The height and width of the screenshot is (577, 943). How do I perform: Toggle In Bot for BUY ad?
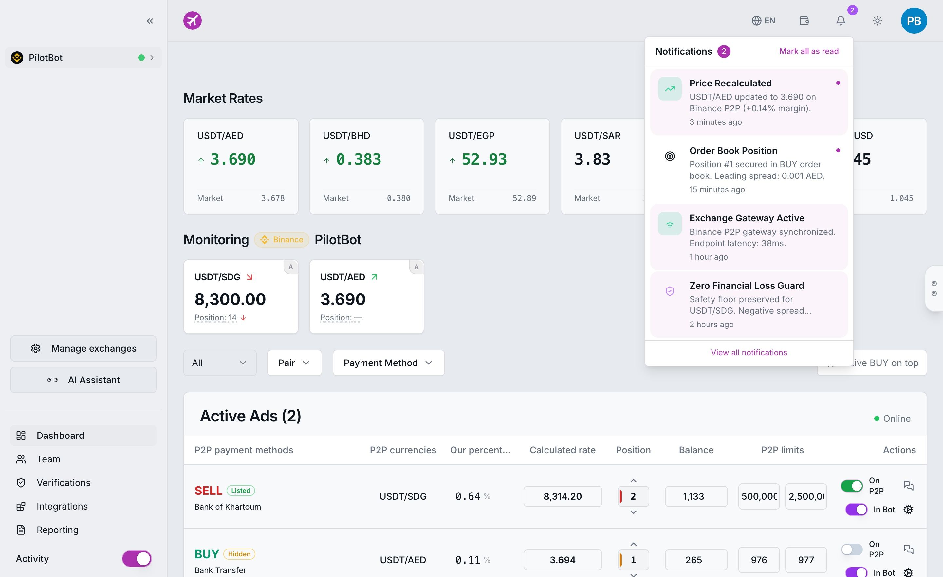click(x=856, y=572)
